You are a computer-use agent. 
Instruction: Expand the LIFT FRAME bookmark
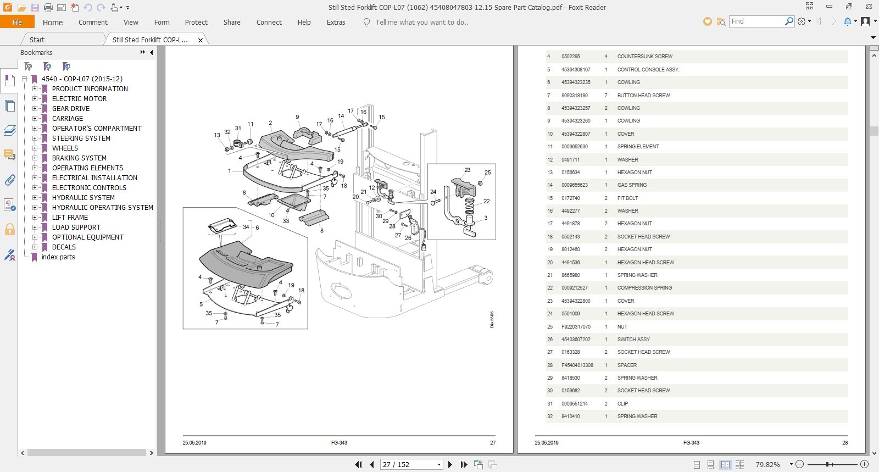coord(35,218)
